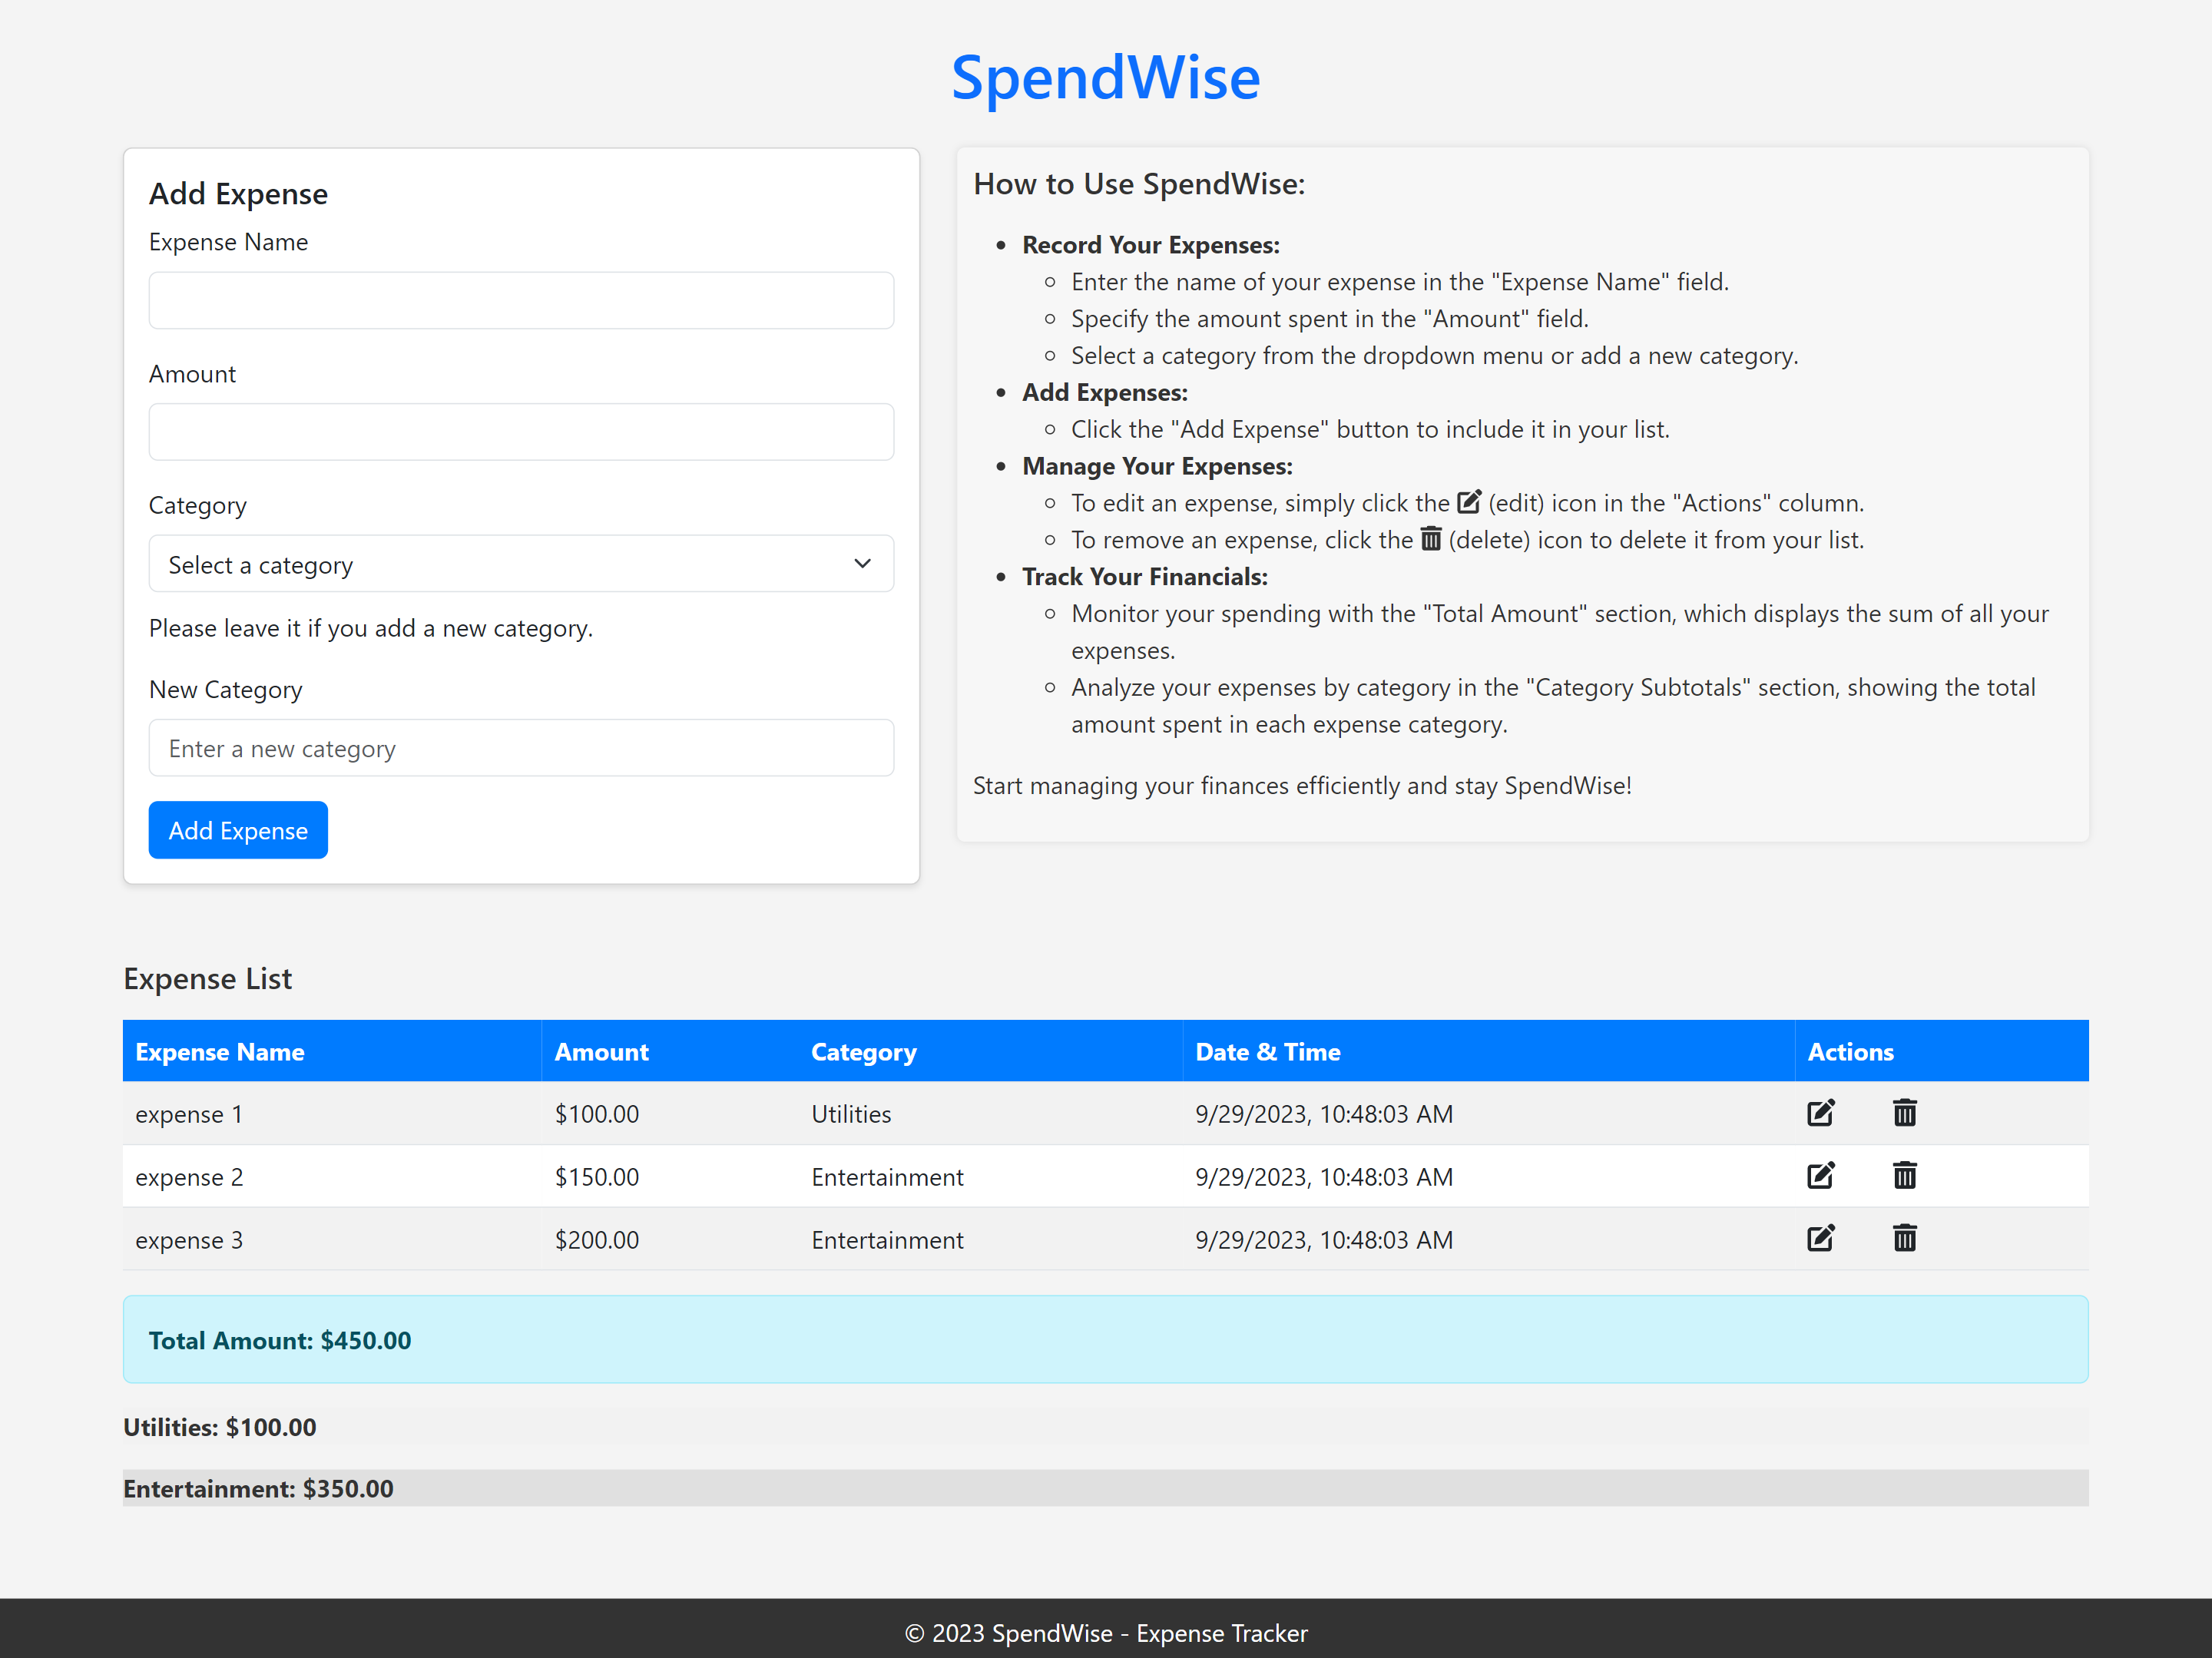2212x1658 pixels.
Task: Click the delete trash icon for expense 1
Action: pos(1904,1113)
